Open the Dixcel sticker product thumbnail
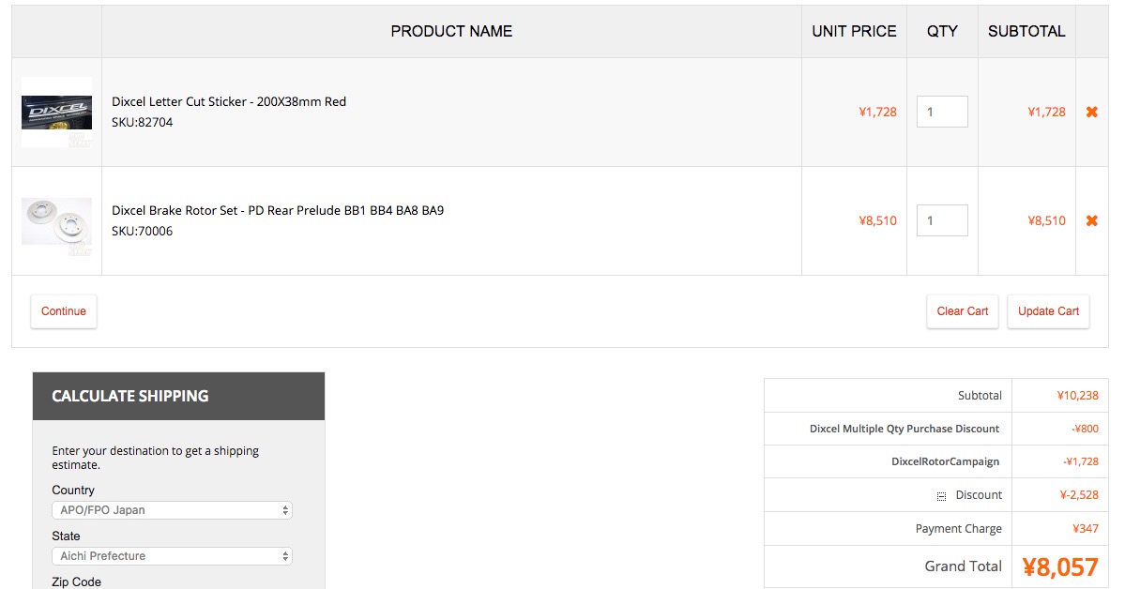The image size is (1125, 589). (56, 112)
